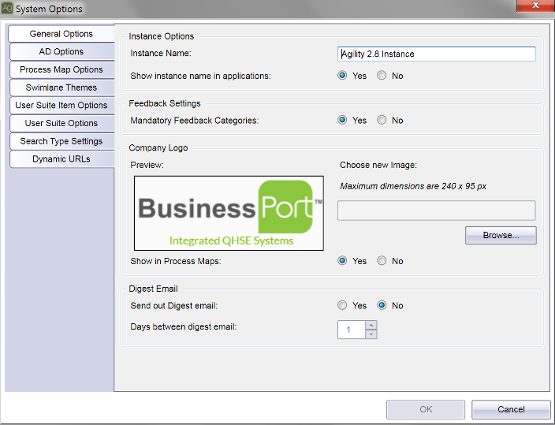This screenshot has height=425, width=555.
Task: Select the Swimlane Themes tab
Action: 61,88
